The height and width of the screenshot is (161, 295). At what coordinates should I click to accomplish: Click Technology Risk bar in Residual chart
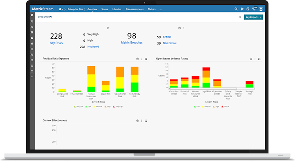[135, 79]
